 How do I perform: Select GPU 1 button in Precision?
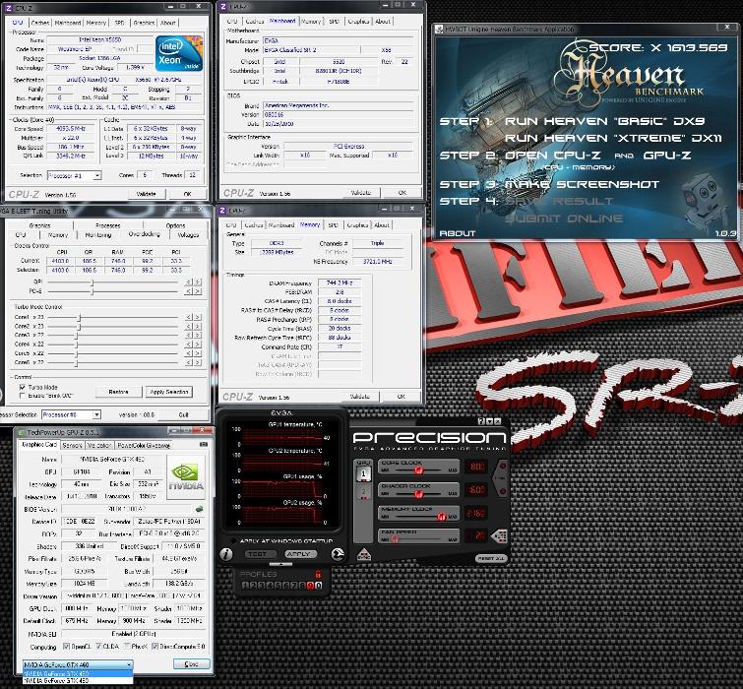(363, 473)
